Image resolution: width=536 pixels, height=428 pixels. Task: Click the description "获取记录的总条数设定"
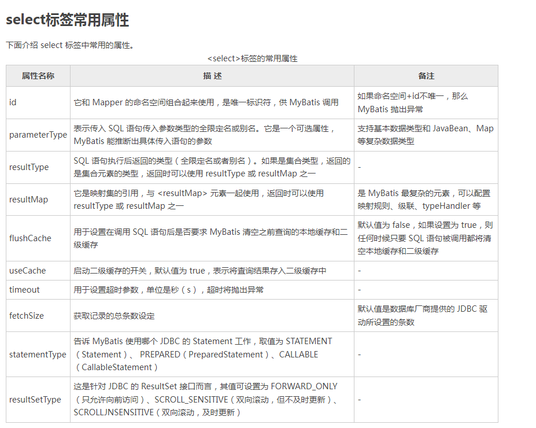point(114,316)
